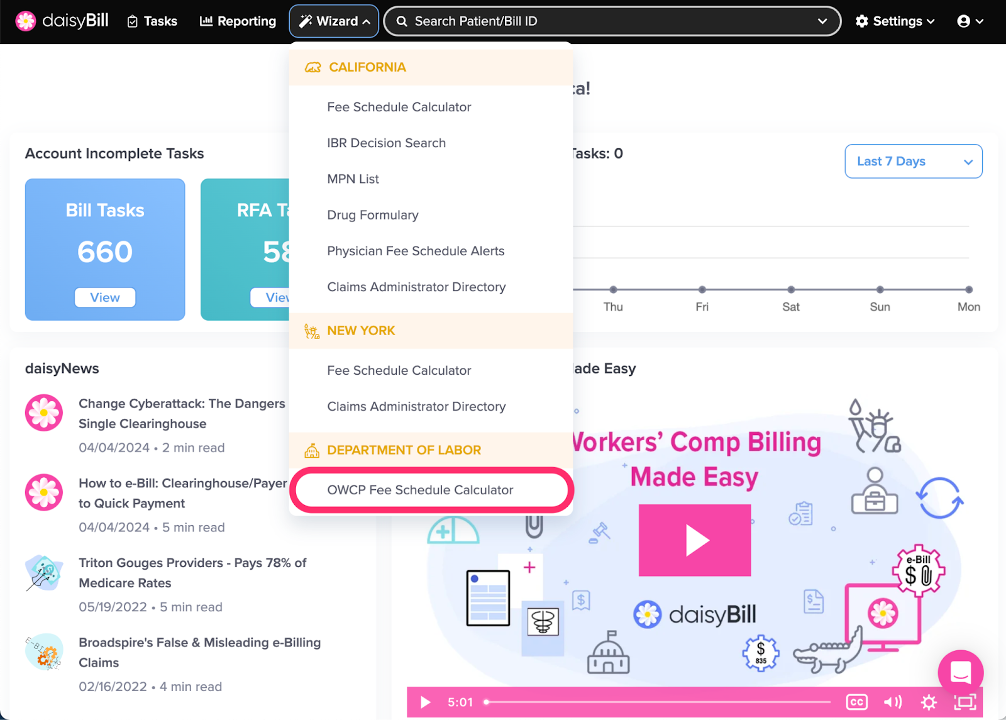Image resolution: width=1006 pixels, height=720 pixels.
Task: Select OWCP Fee Schedule Calculator
Action: (x=420, y=490)
